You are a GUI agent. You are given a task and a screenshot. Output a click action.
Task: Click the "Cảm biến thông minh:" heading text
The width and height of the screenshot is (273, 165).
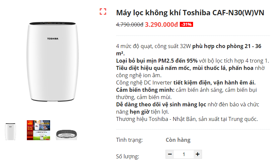click(145, 90)
